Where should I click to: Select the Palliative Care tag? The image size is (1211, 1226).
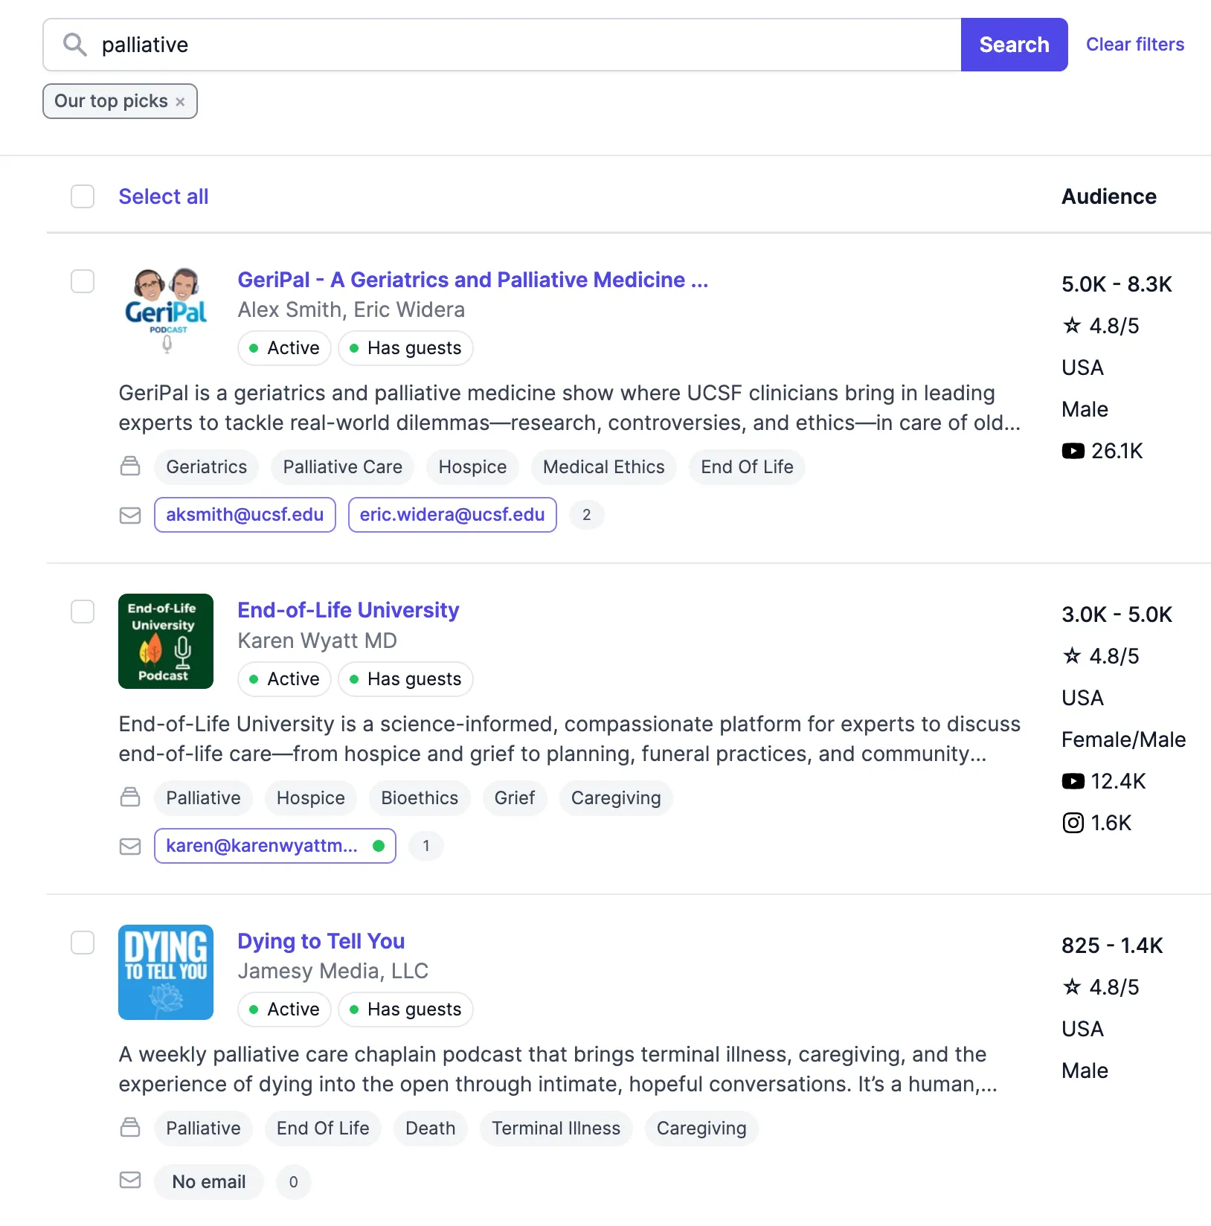[x=343, y=467]
